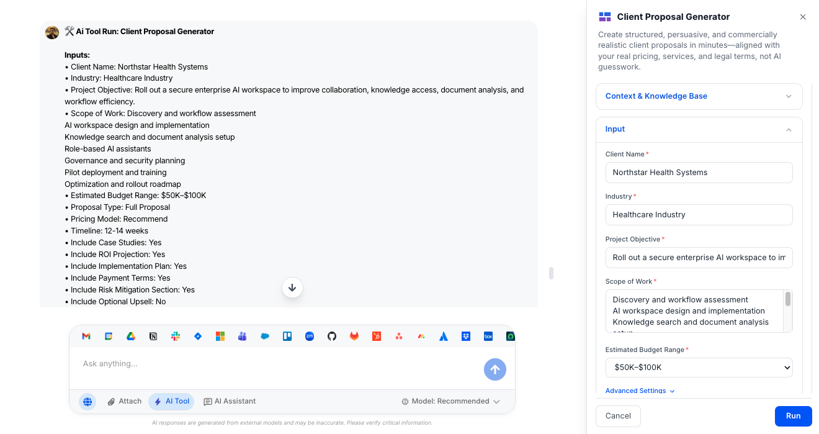
Task: Open the Google Drive integration icon
Action: 131,336
